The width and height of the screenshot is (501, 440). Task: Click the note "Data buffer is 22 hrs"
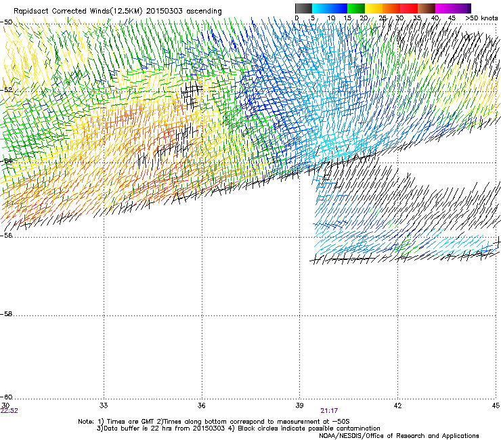point(138,428)
